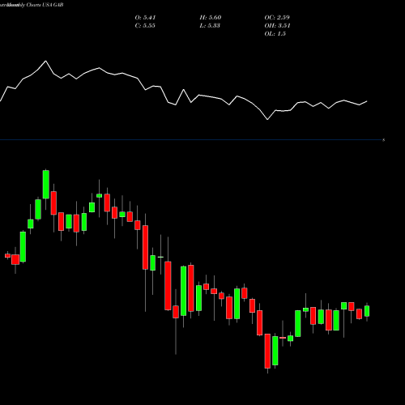Click the 'OC: 2.59' readout
Viewport: 405px width, 405px height.
coord(277,18)
